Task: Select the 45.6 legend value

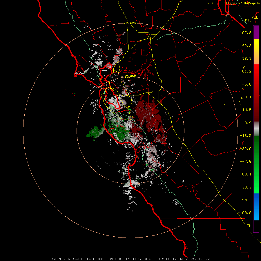Action: pyautogui.click(x=247, y=84)
